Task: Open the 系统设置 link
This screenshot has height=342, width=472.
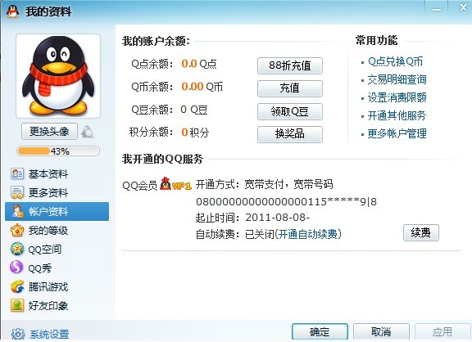Action: tap(49, 334)
